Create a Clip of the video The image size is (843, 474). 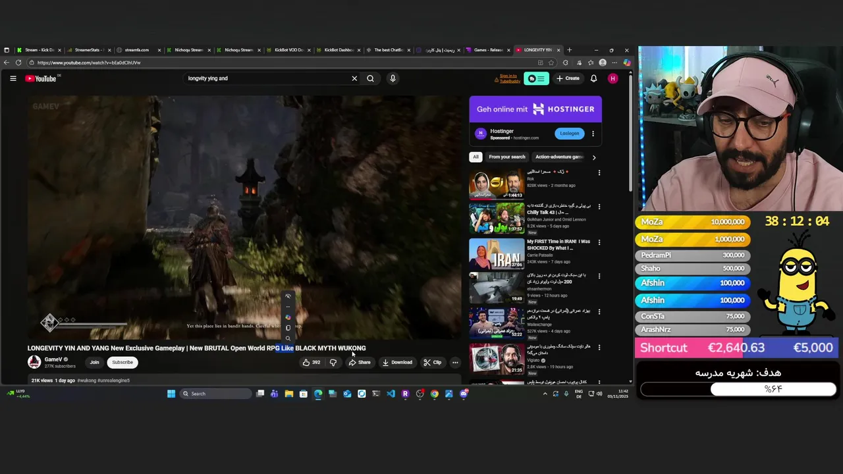click(433, 362)
